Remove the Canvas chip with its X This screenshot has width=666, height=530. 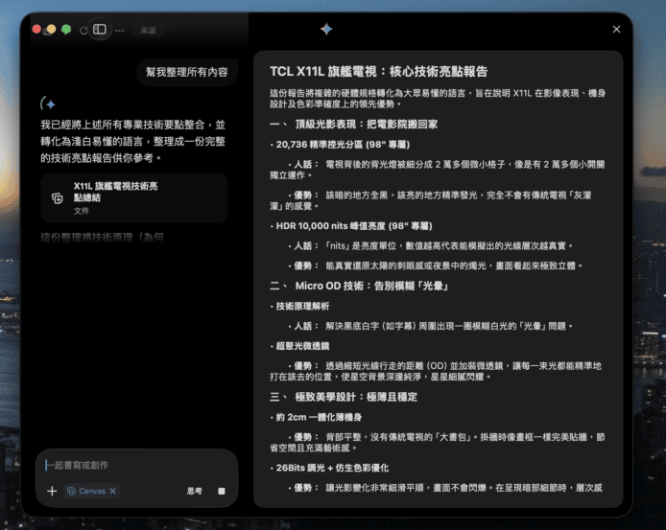tap(112, 491)
